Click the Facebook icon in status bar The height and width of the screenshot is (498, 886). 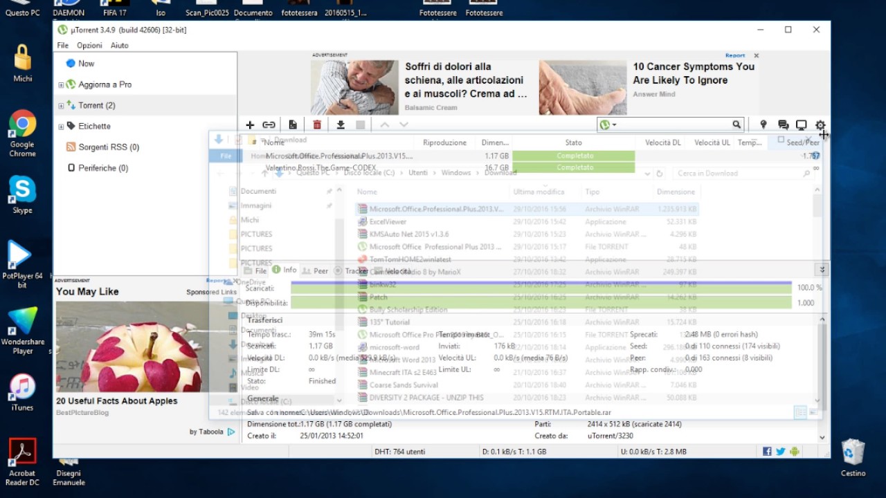[x=767, y=452]
